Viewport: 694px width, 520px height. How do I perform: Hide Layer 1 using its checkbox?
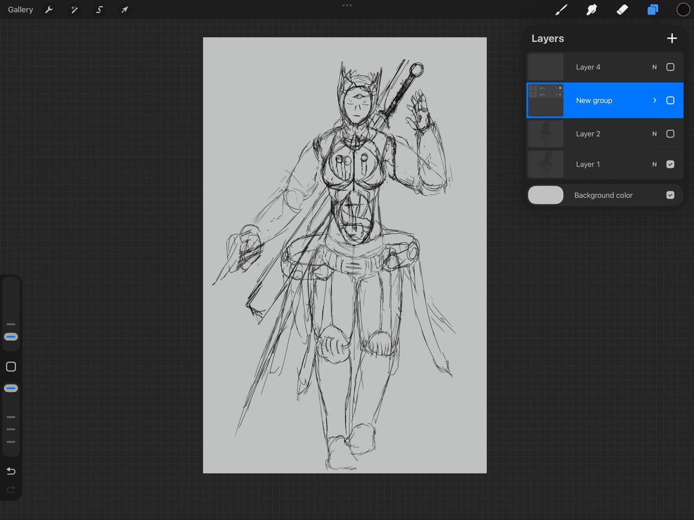click(x=670, y=164)
